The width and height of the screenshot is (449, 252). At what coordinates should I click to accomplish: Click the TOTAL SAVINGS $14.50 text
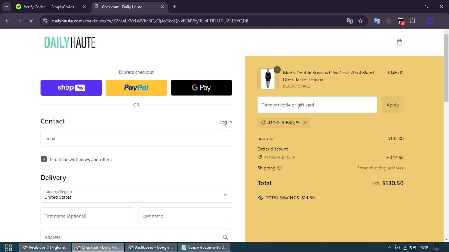click(x=290, y=198)
